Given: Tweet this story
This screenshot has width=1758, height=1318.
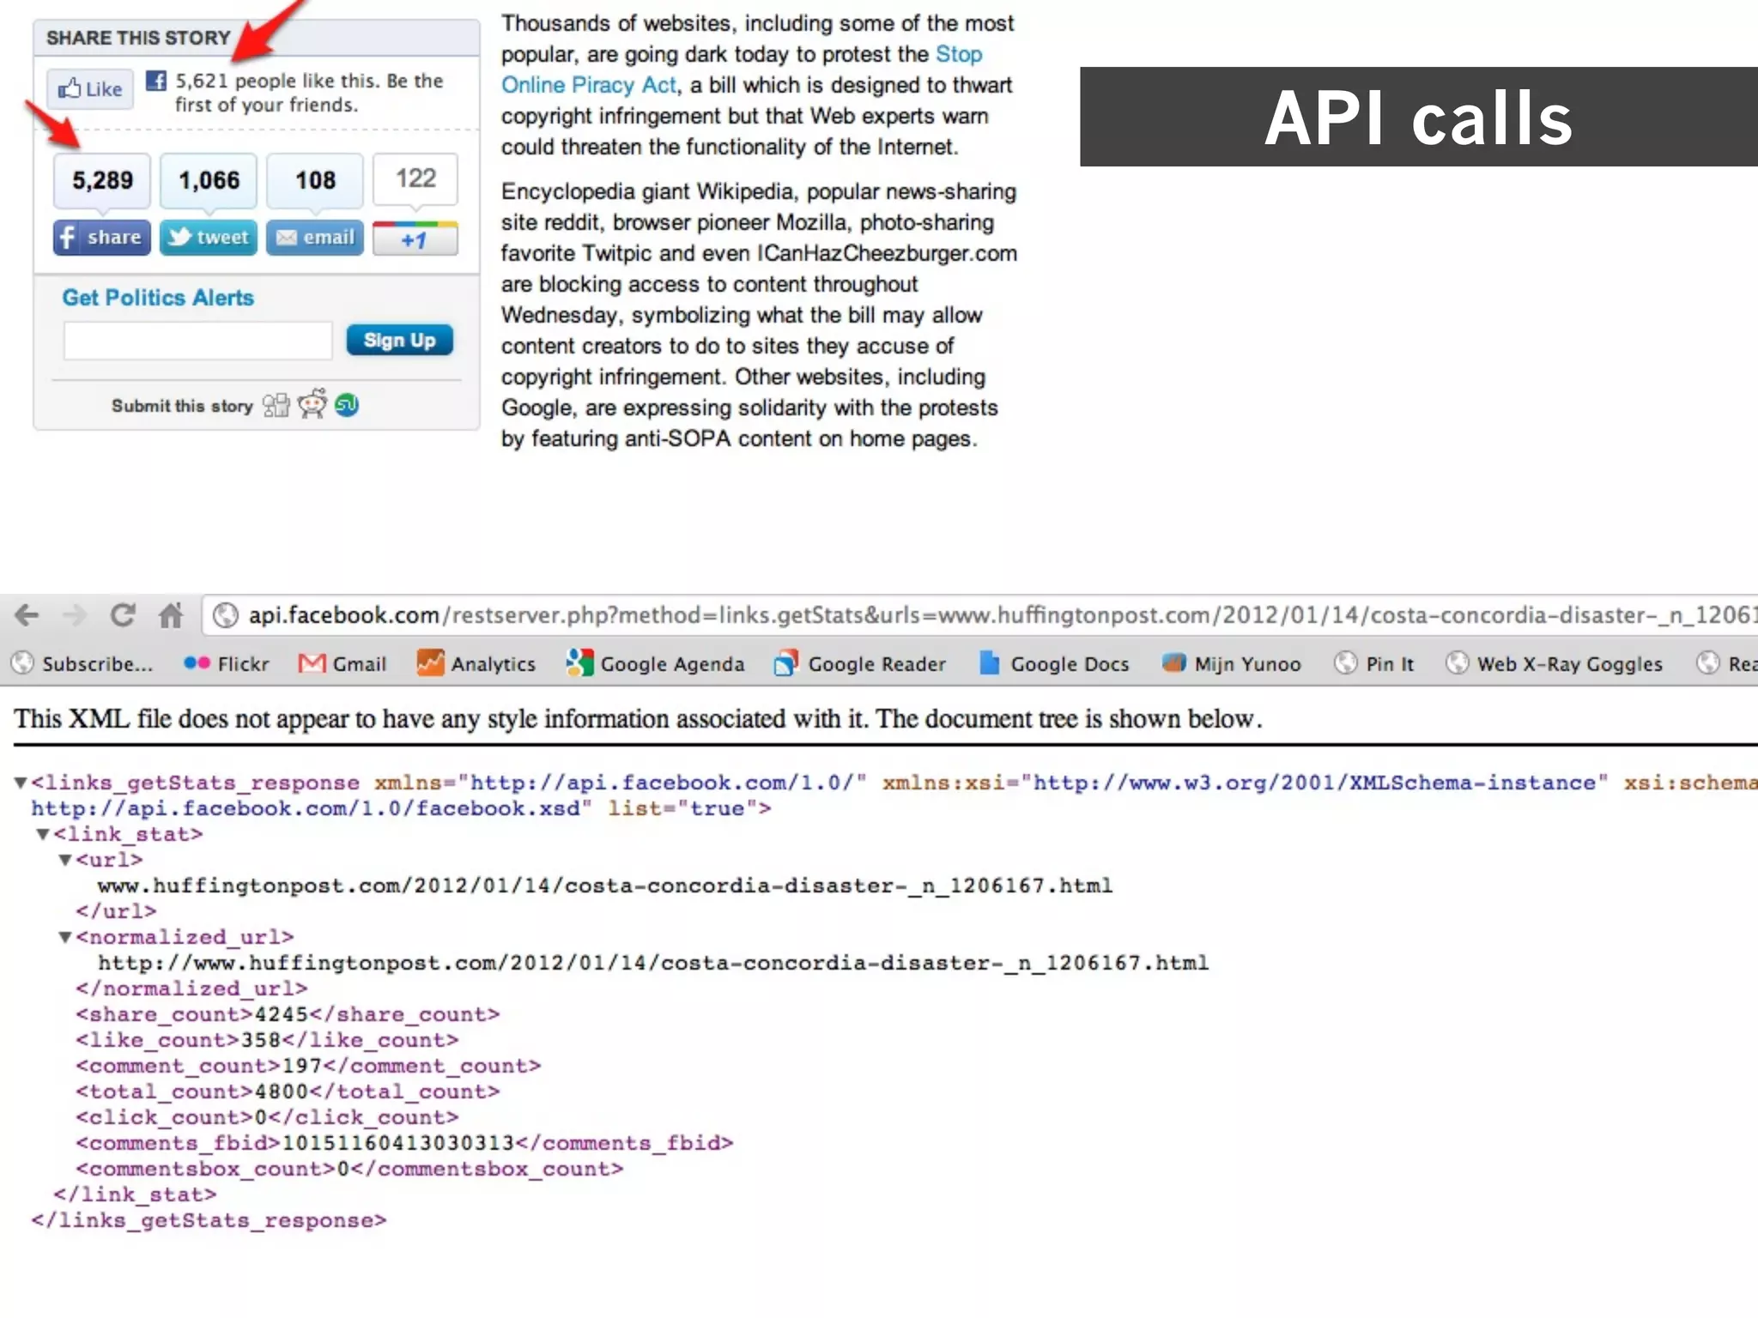Looking at the screenshot, I should [x=209, y=238].
